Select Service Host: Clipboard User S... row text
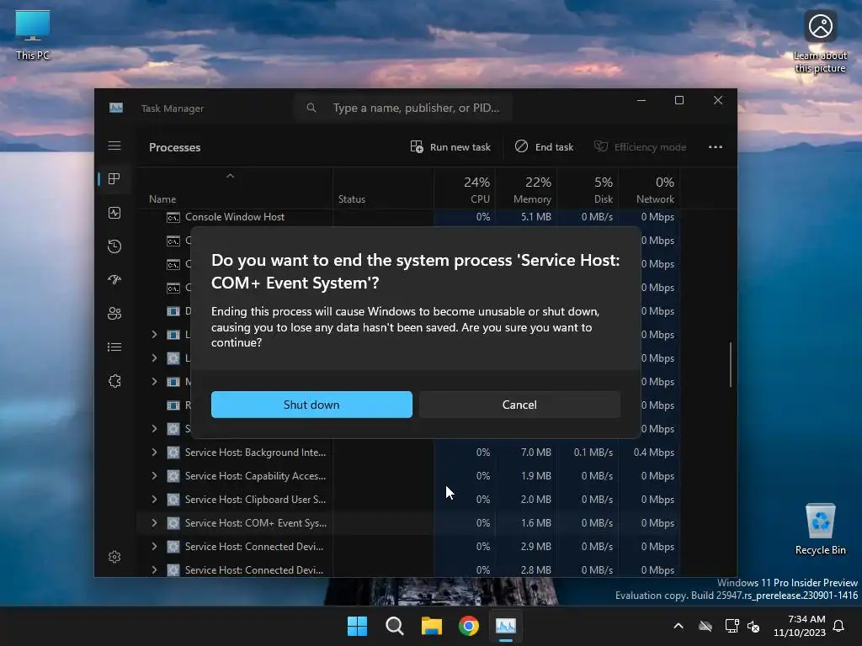Image resolution: width=862 pixels, height=646 pixels. pyautogui.click(x=256, y=500)
